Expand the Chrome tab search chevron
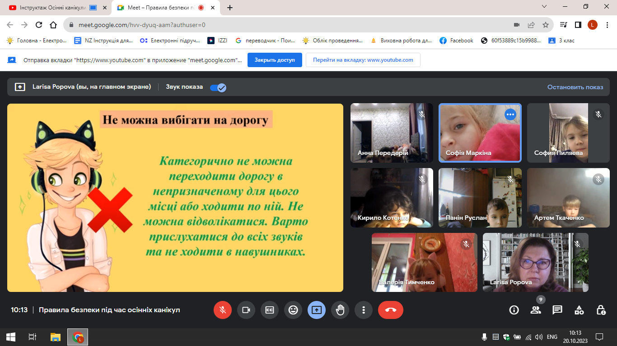The image size is (617, 346). [x=544, y=7]
